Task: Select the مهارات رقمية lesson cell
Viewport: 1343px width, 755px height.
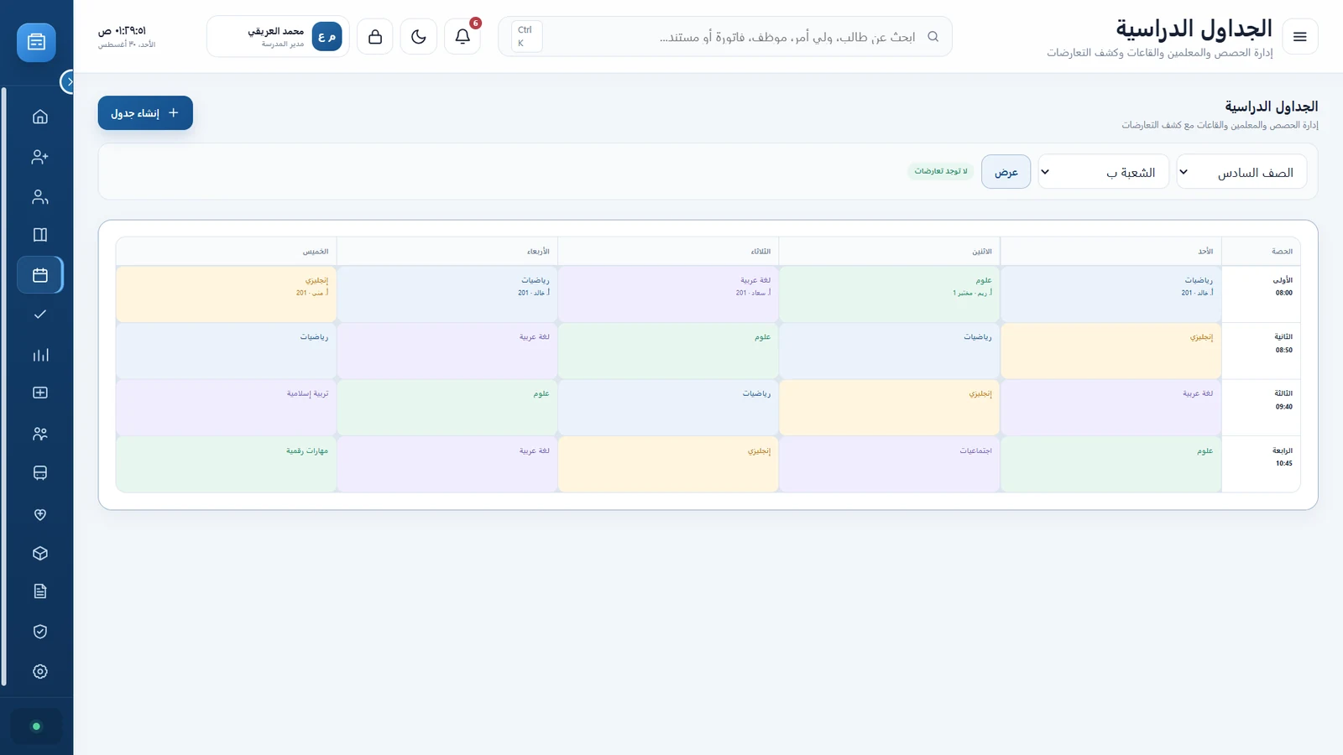Action: click(227, 464)
